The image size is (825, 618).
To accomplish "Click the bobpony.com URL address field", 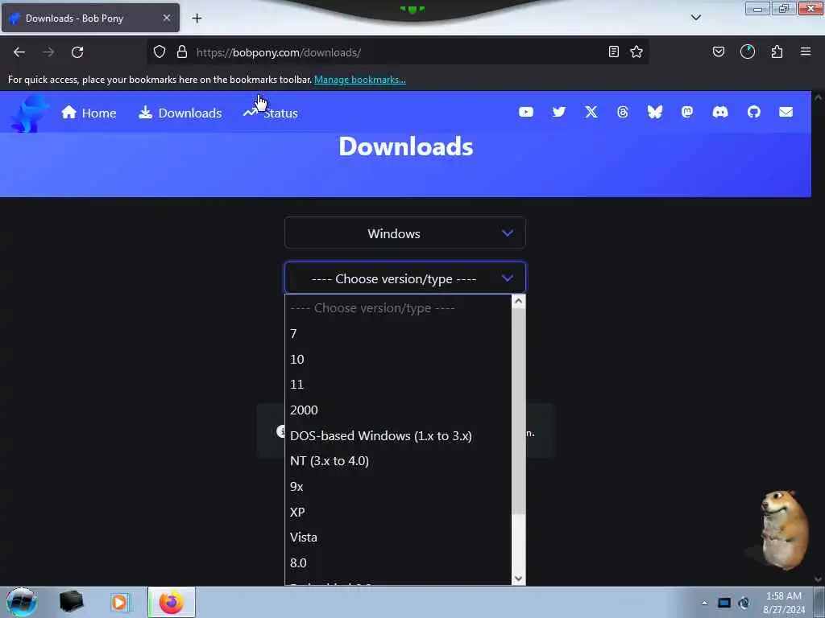I will coord(400,52).
